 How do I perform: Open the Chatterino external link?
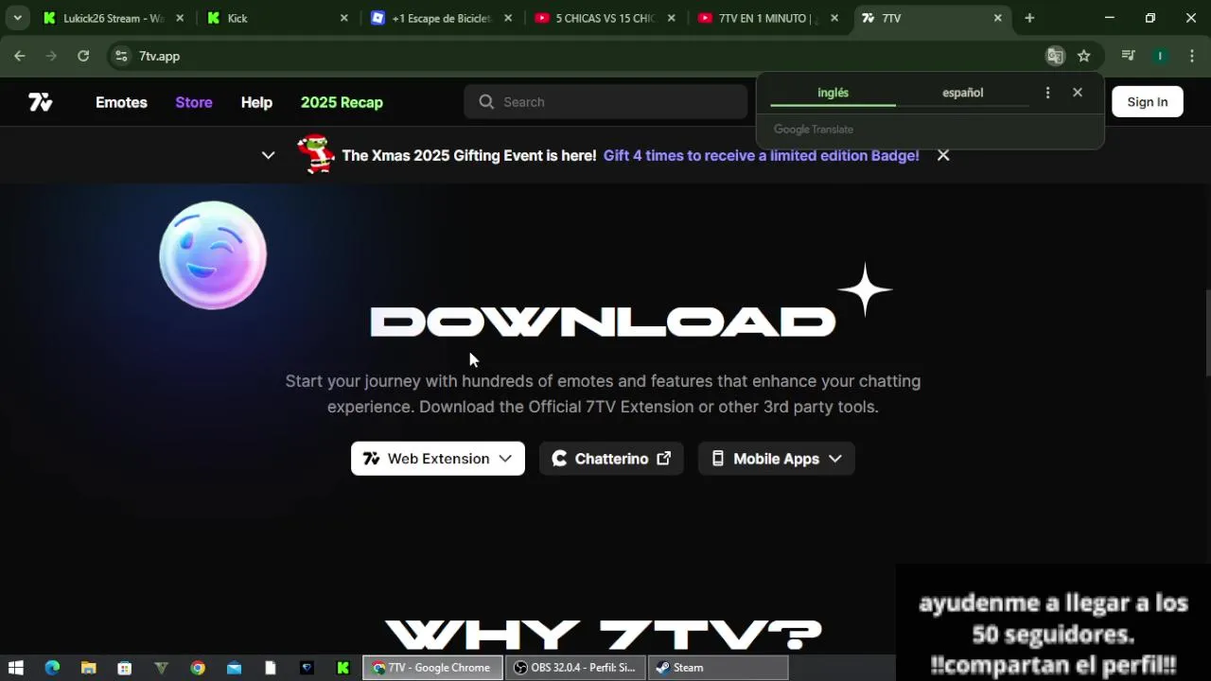611,459
